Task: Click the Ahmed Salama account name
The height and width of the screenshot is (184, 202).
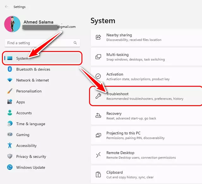Action: coord(39,22)
